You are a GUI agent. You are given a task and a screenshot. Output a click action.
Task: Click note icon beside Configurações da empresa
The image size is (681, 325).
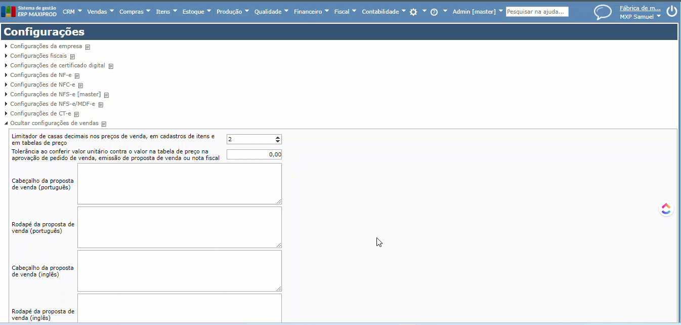(88, 47)
